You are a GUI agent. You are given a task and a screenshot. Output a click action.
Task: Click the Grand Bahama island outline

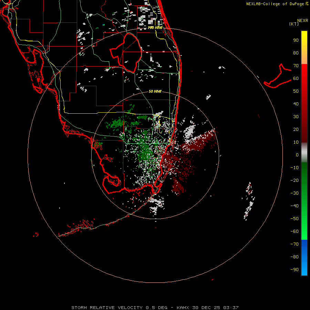[x=278, y=76]
